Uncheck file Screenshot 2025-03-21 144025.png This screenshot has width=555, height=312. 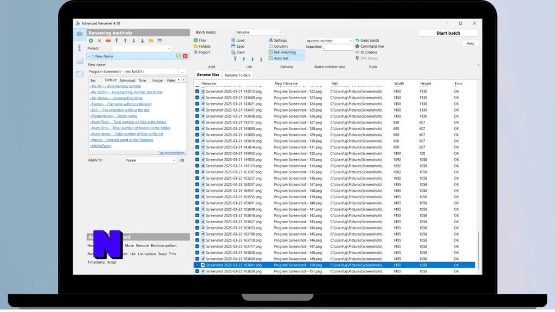coord(197,160)
